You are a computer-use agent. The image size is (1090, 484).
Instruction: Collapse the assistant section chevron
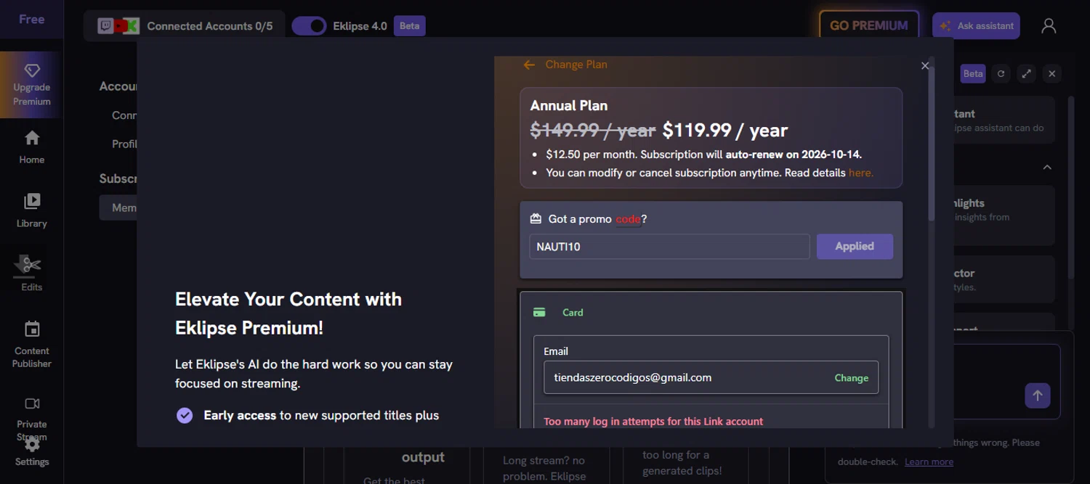point(1046,168)
